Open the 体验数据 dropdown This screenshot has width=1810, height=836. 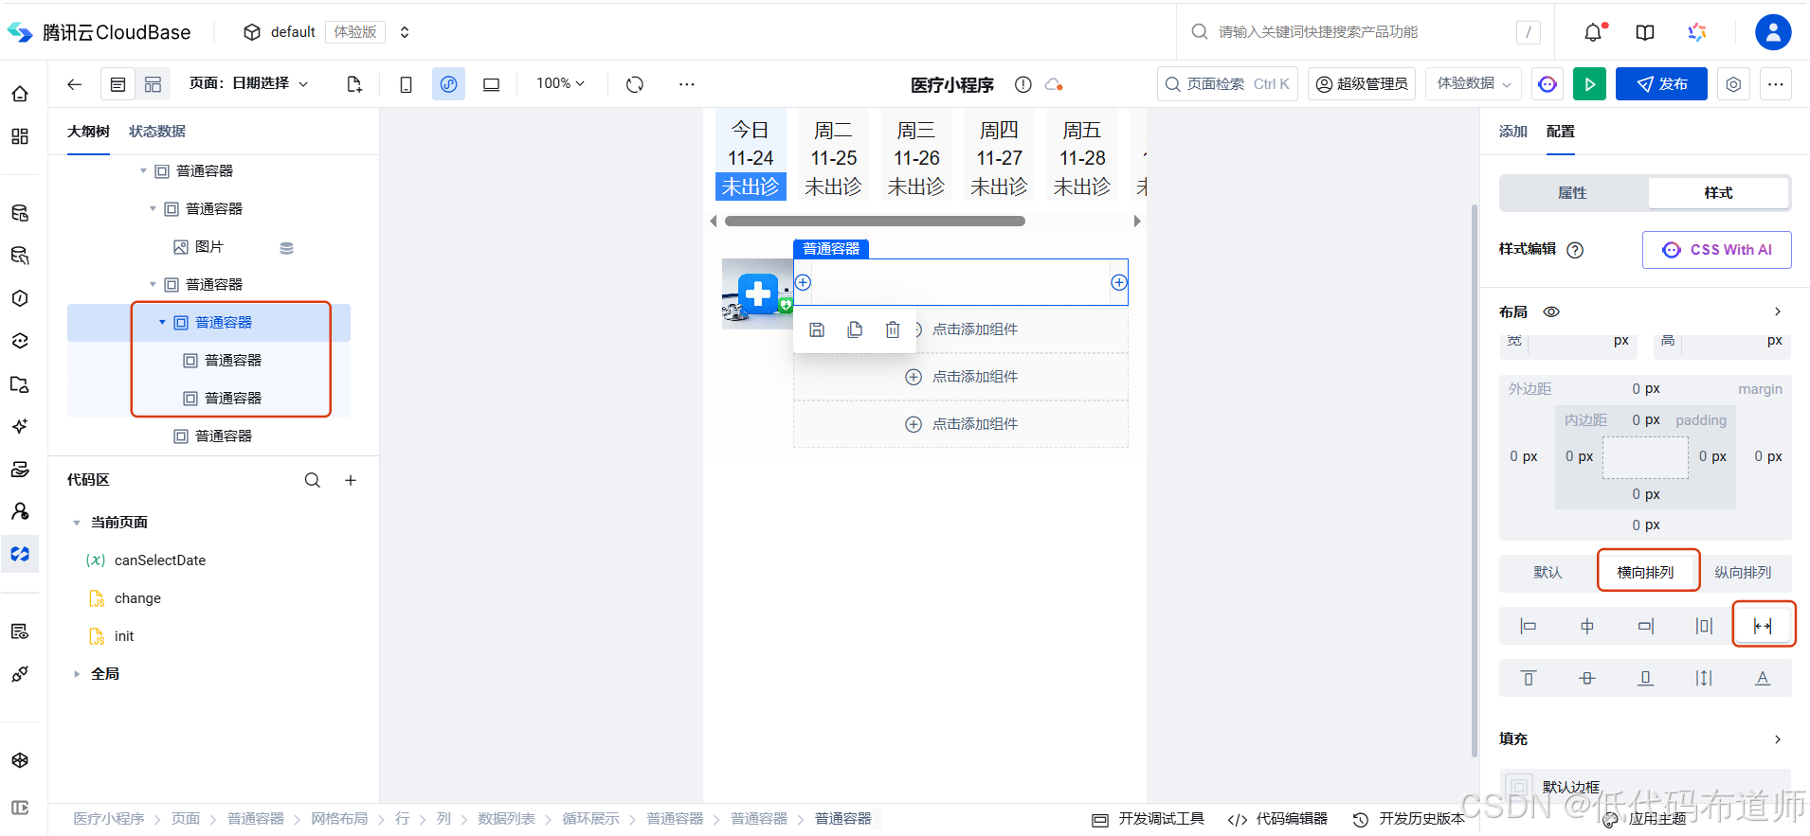click(1474, 84)
